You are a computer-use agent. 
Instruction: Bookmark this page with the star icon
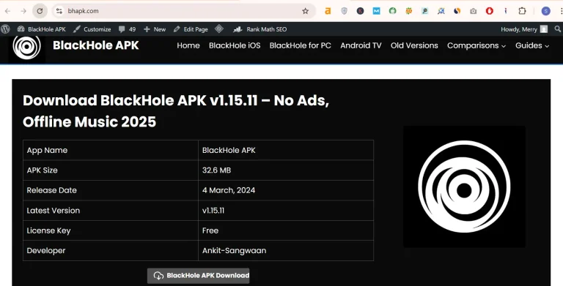(305, 11)
